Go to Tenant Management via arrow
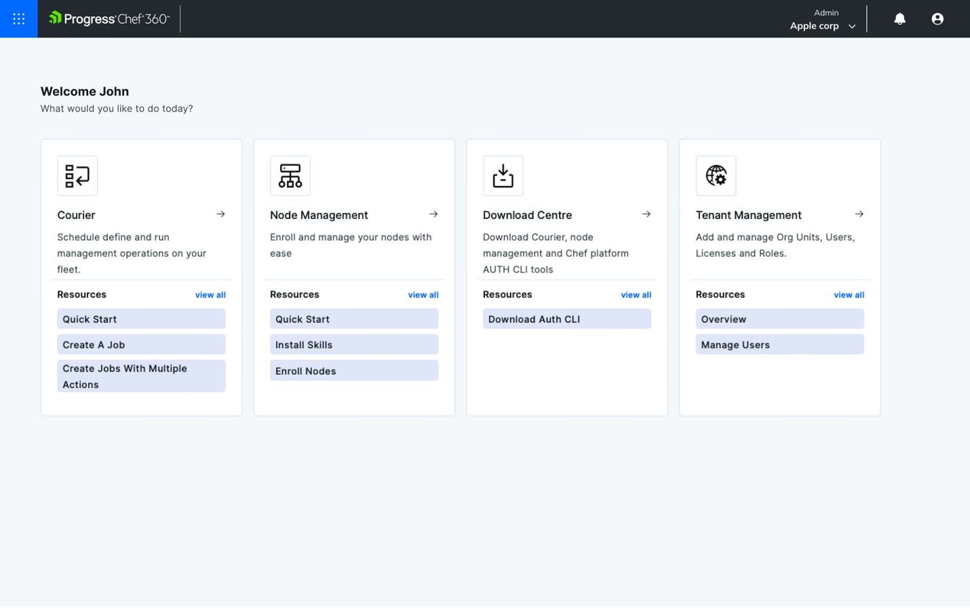The height and width of the screenshot is (609, 970). (x=859, y=214)
